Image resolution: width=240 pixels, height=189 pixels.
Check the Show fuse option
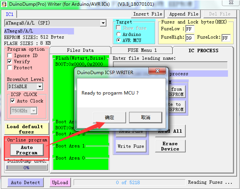point(118,28)
